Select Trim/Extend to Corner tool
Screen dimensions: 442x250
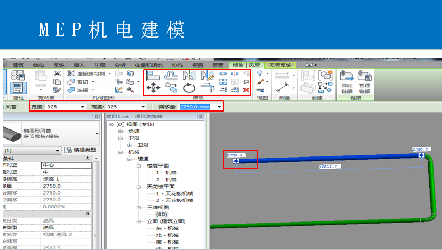[x=208, y=88]
